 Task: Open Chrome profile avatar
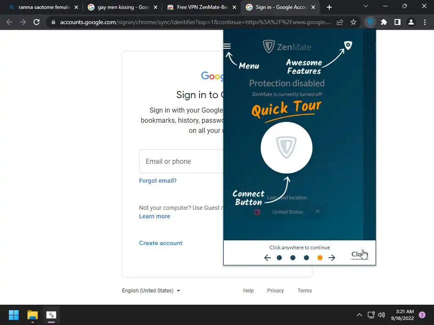tap(411, 22)
